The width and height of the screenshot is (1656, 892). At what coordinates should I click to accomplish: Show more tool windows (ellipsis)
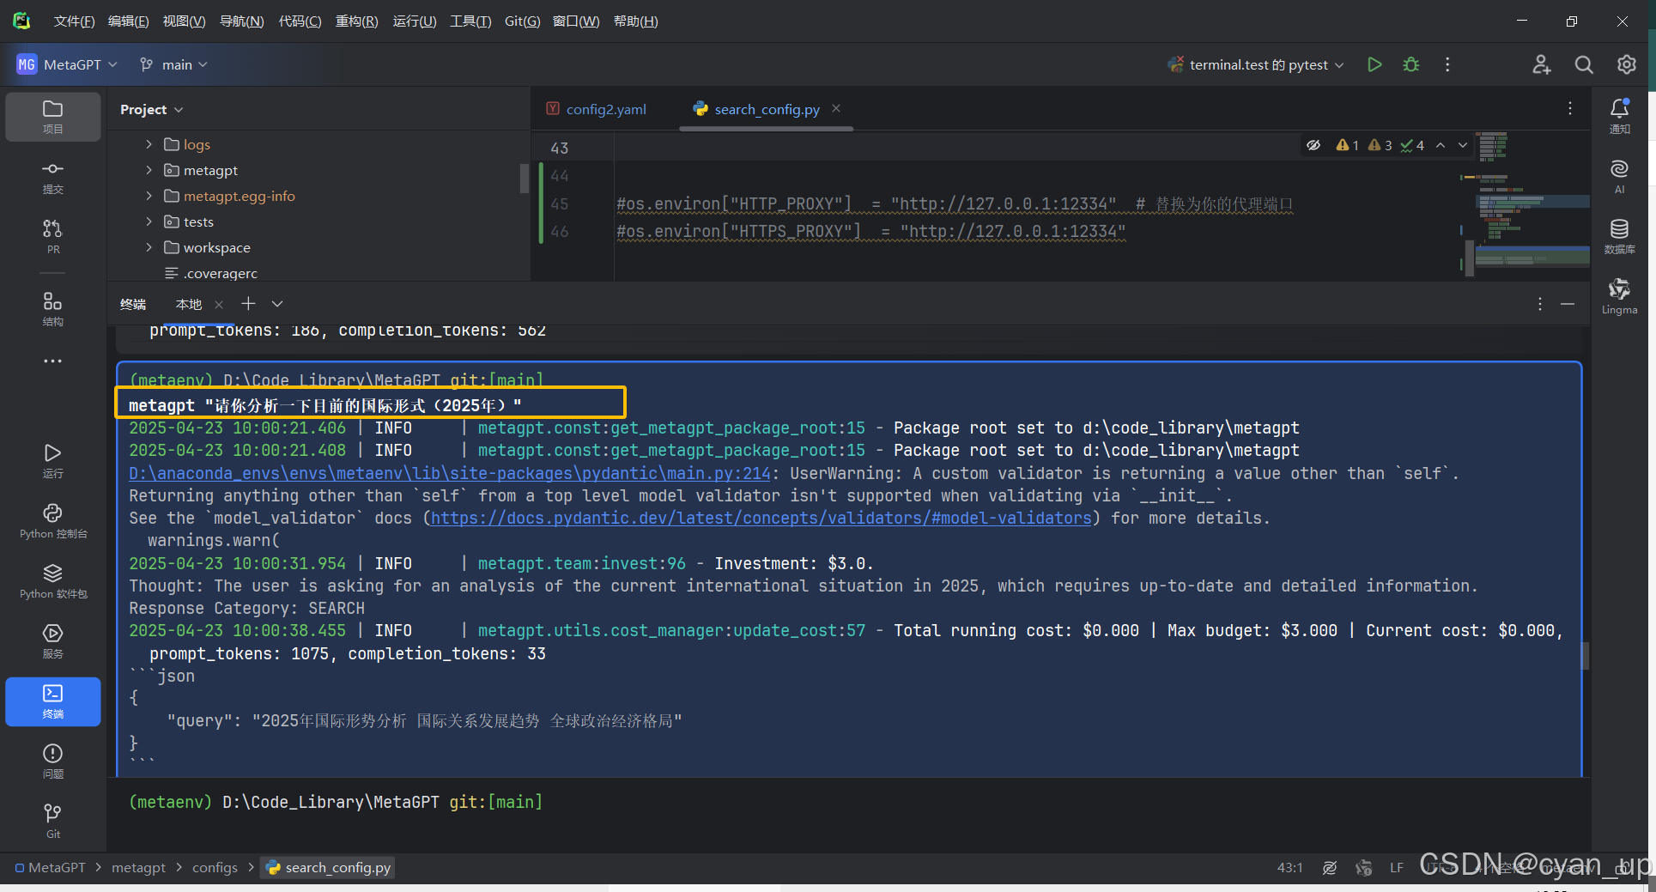tap(52, 361)
